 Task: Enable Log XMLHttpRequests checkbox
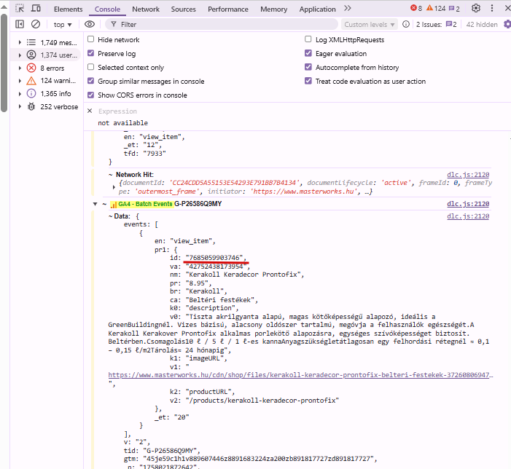coord(308,39)
